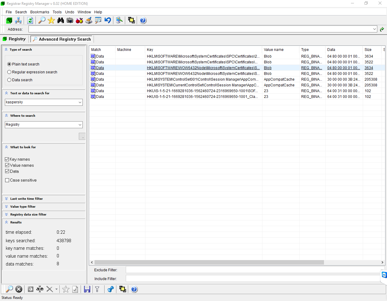Open the Window menu
Viewport: 387px width, 301px height.
[84, 12]
